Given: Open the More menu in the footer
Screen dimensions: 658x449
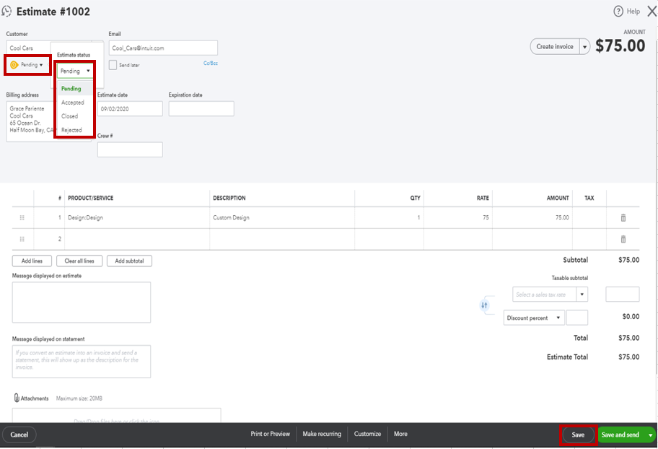Looking at the screenshot, I should coord(400,434).
